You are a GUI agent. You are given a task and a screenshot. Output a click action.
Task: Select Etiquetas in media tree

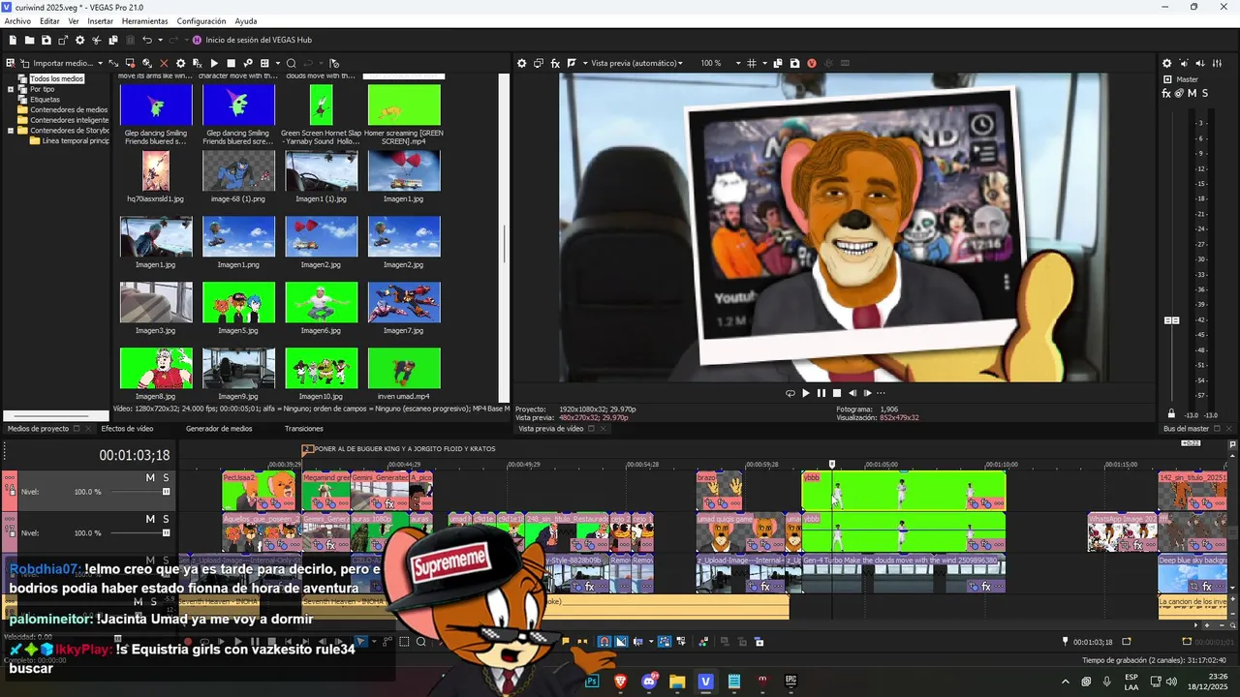[45, 100]
